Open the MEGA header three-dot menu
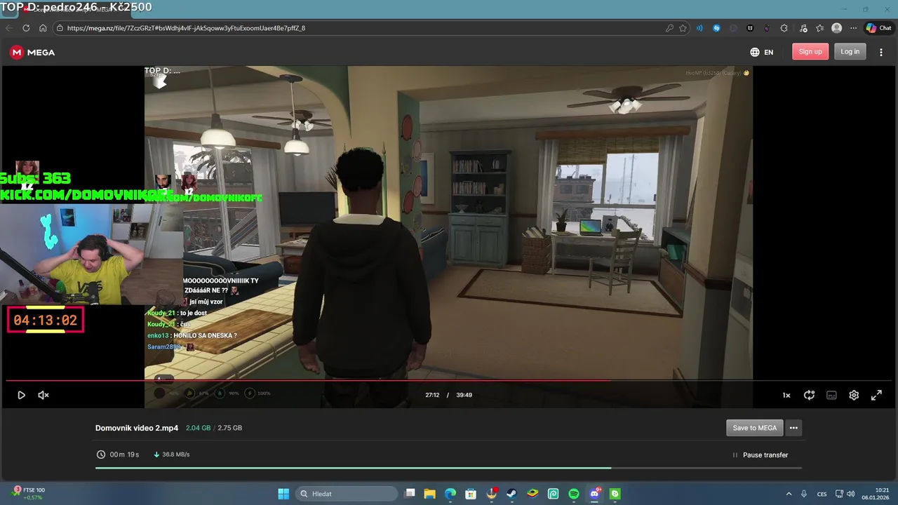The height and width of the screenshot is (505, 898). tap(881, 52)
